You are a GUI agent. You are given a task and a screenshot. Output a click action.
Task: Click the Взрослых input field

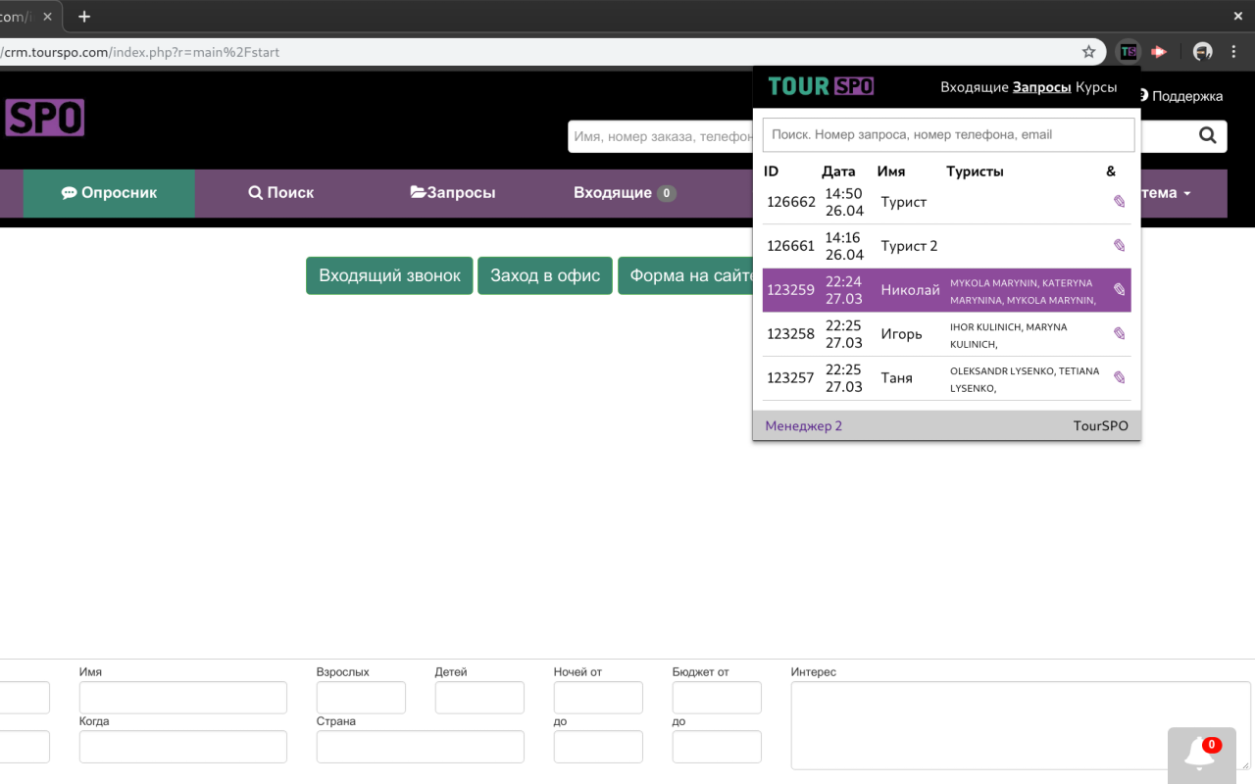(x=361, y=698)
